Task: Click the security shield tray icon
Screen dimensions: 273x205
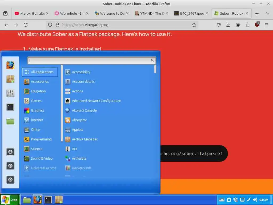Action: [236, 200]
